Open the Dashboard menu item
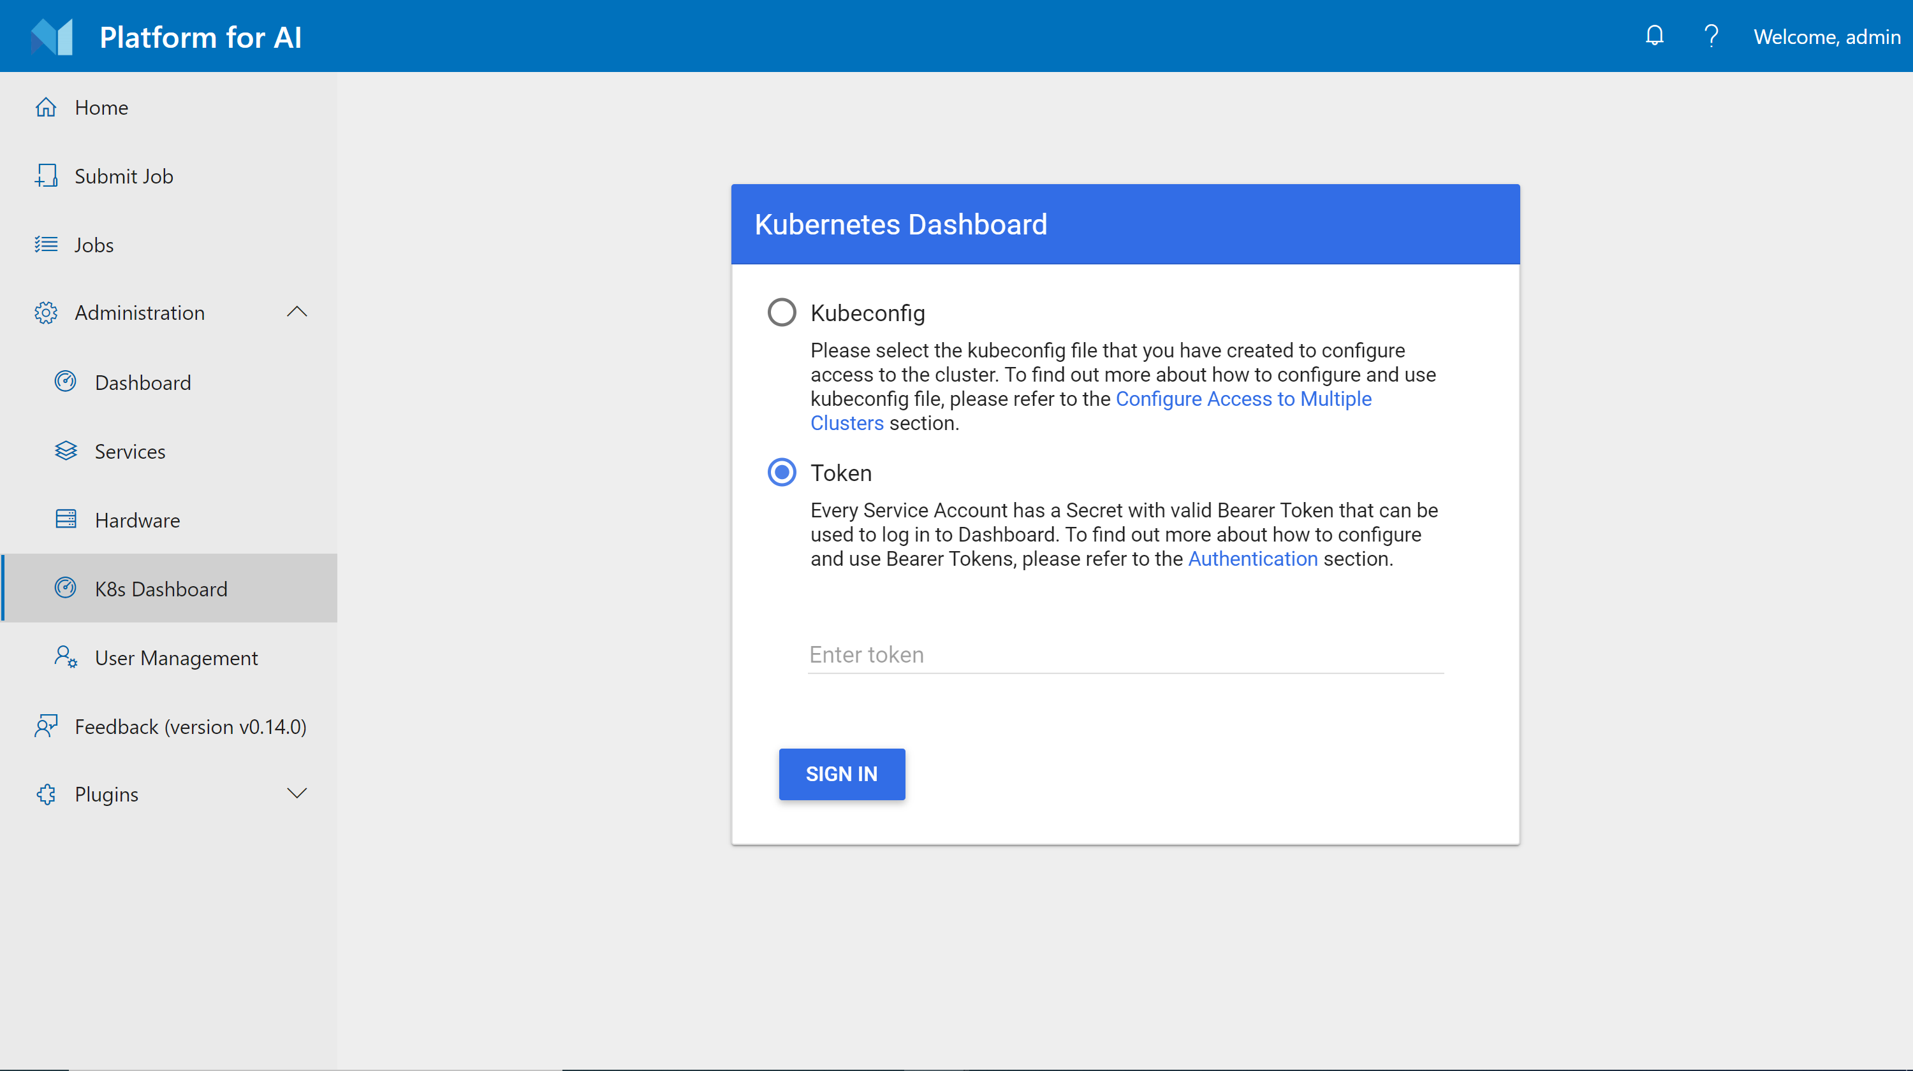 pyautogui.click(x=143, y=382)
